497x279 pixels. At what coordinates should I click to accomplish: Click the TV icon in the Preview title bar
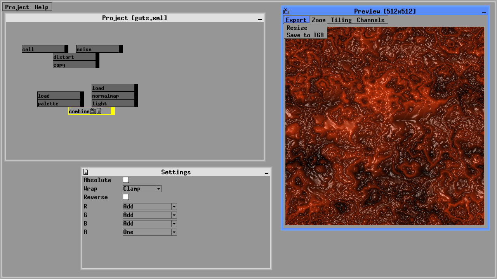click(x=286, y=11)
